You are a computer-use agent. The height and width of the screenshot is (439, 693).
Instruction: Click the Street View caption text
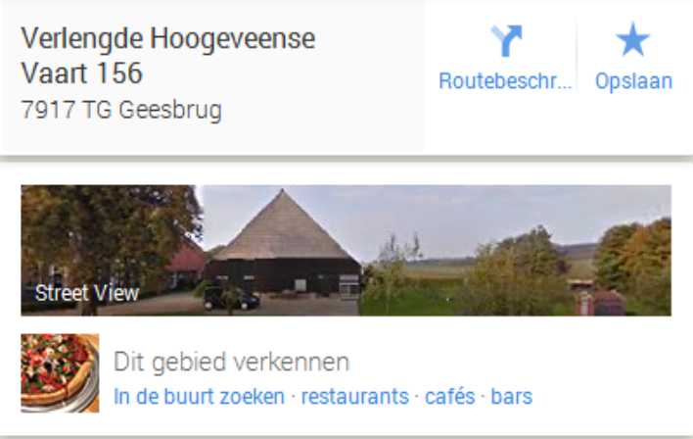[87, 293]
